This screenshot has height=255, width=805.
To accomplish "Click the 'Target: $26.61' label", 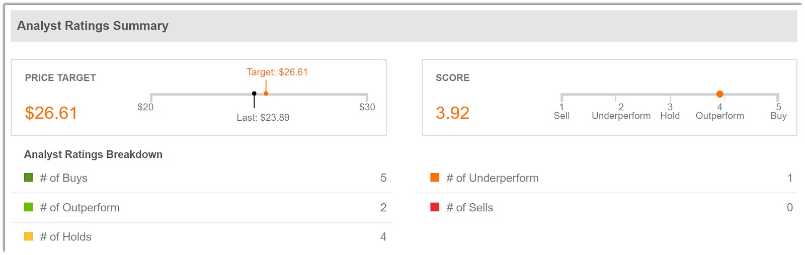I will (277, 72).
